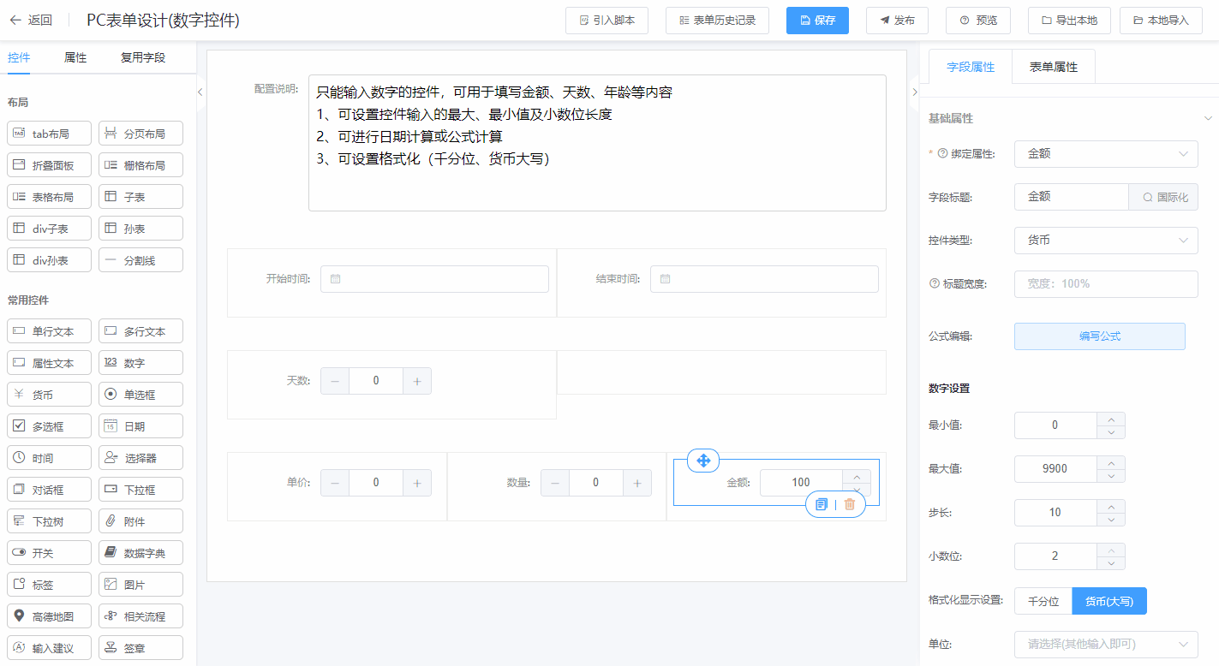This screenshot has width=1219, height=666.
Task: Select the 数据字典 control
Action: (140, 553)
